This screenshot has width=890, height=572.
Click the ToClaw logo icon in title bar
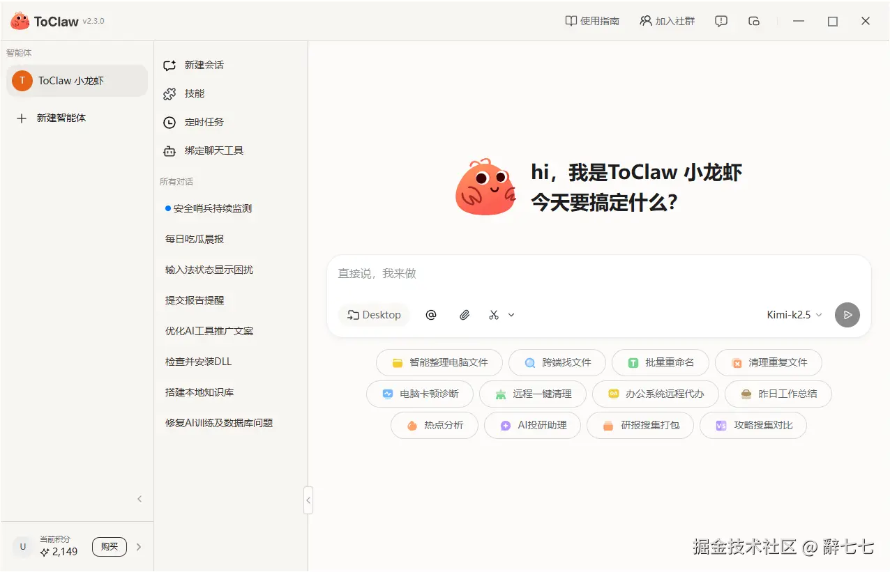click(20, 21)
